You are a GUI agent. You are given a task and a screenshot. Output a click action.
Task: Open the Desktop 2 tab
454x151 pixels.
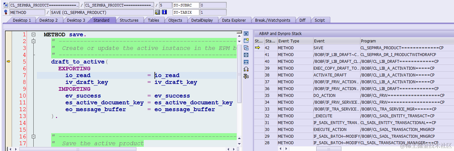coord(49,20)
